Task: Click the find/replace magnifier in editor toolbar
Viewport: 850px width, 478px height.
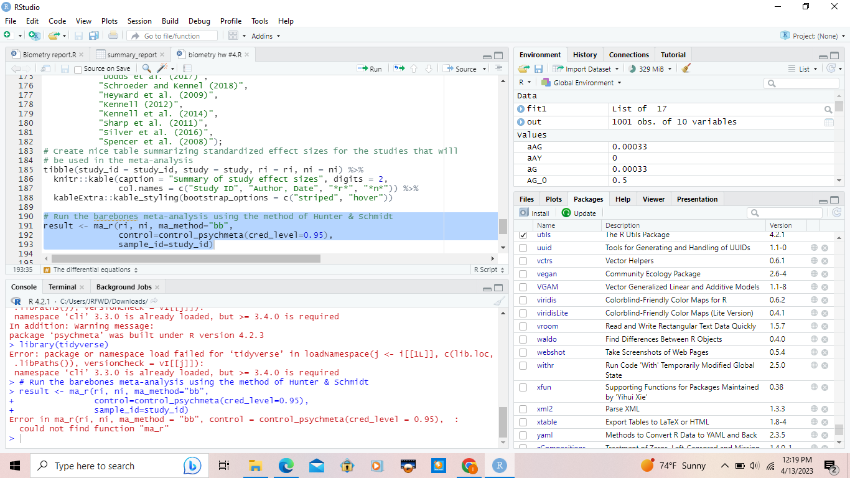Action: [x=146, y=68]
